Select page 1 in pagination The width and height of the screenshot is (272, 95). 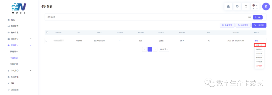coord(150,49)
